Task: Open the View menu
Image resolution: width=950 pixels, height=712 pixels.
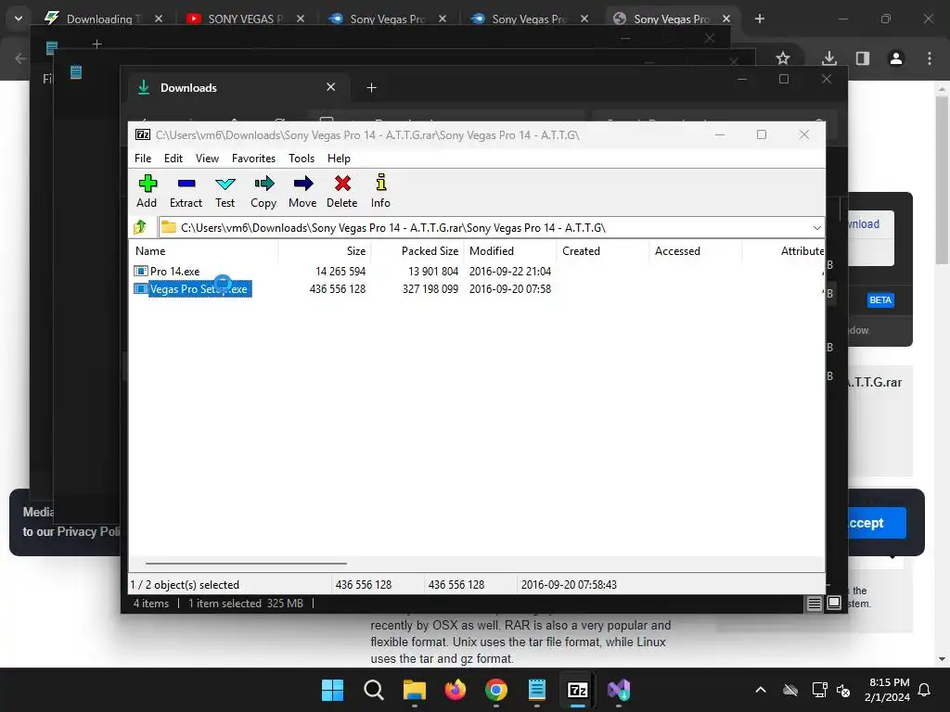Action: pos(207,158)
